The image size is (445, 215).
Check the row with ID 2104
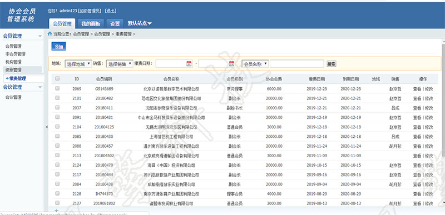pos(57,127)
